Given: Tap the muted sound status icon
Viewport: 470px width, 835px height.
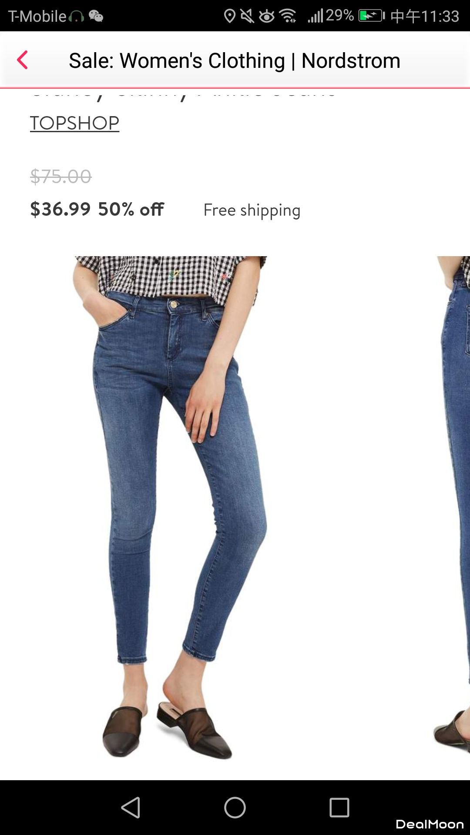Looking at the screenshot, I should point(247,16).
